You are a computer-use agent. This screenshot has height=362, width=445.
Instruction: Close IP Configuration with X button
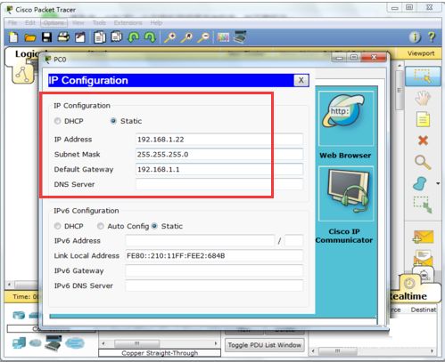tap(301, 80)
